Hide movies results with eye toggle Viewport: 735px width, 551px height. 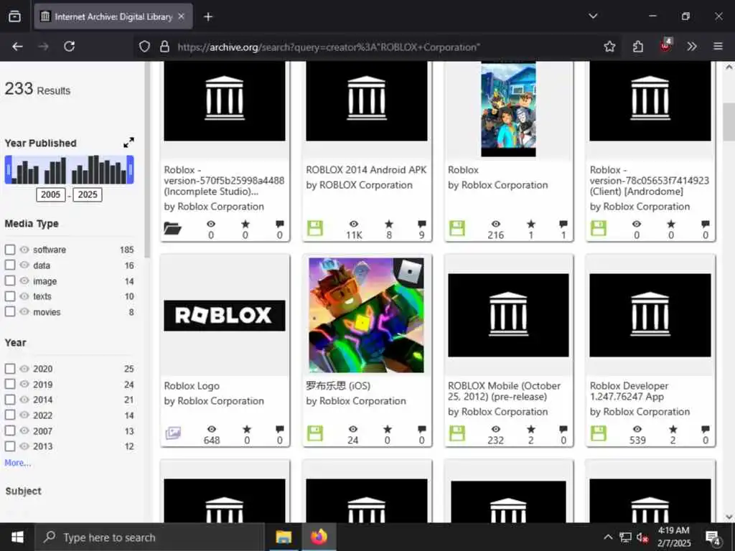24,311
